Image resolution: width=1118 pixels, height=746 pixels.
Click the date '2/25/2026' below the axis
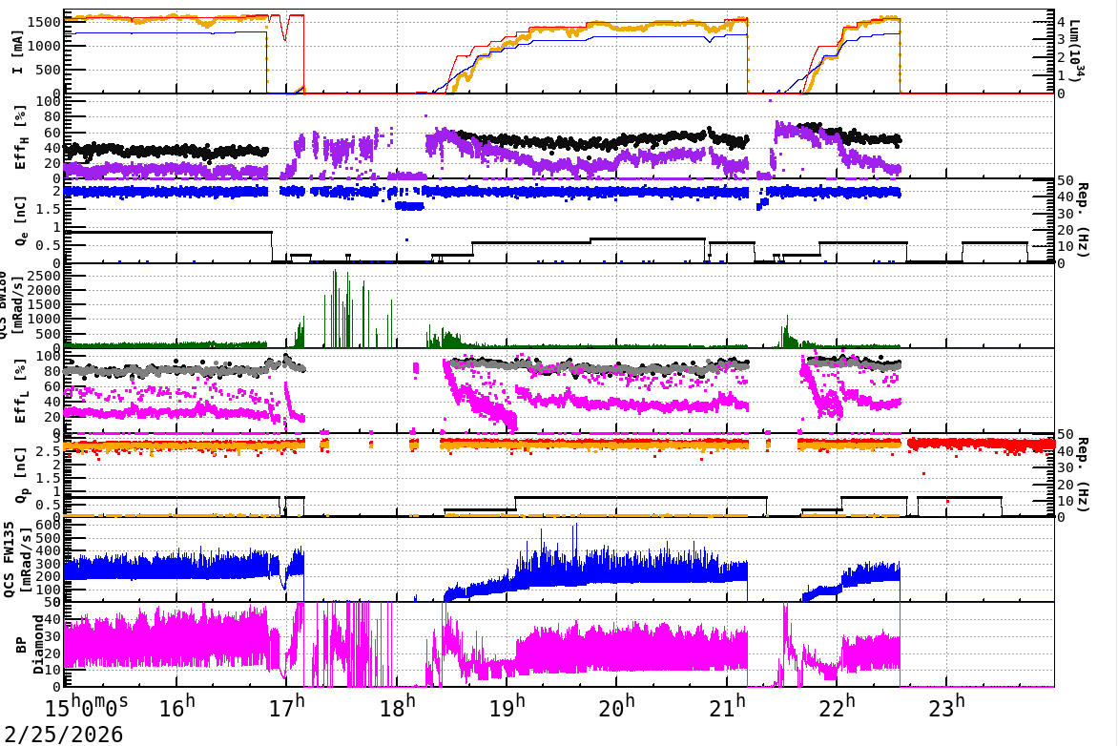point(64,734)
